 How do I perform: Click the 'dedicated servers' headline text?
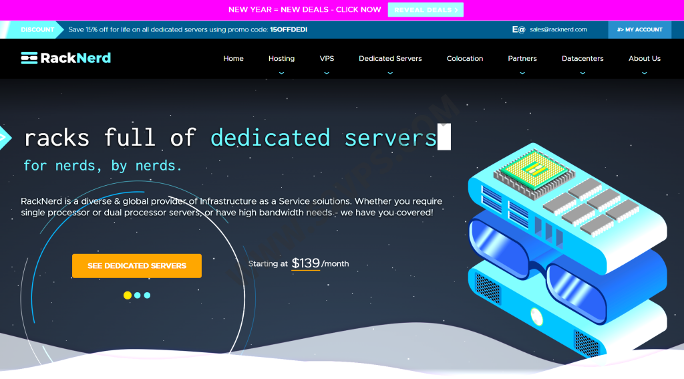coord(324,138)
